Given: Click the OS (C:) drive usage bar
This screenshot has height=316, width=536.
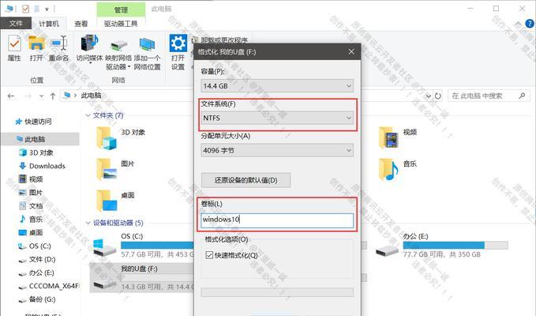Looking at the screenshot, I should click(x=157, y=245).
